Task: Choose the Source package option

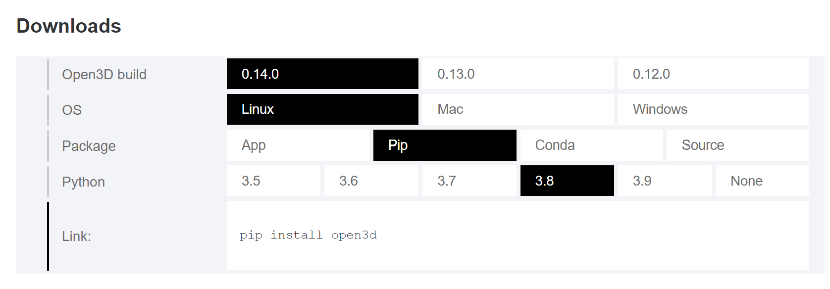Action: coord(737,145)
